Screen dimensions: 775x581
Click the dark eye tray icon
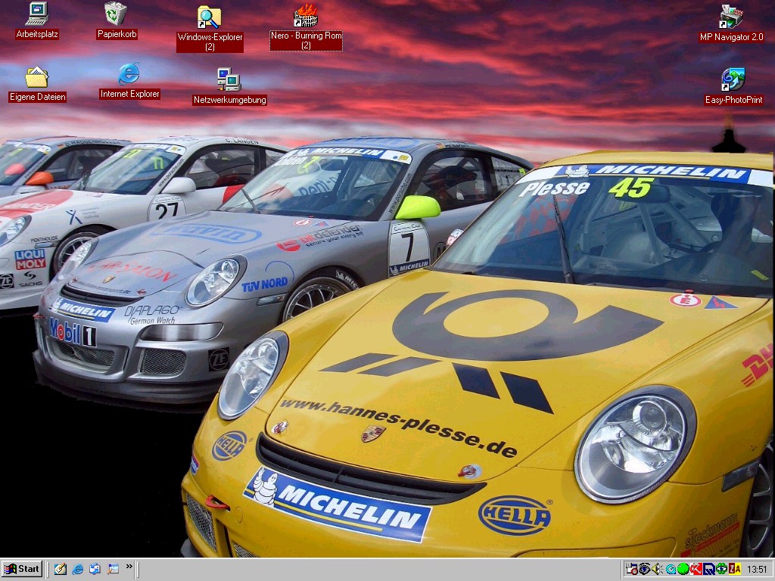[x=645, y=569]
